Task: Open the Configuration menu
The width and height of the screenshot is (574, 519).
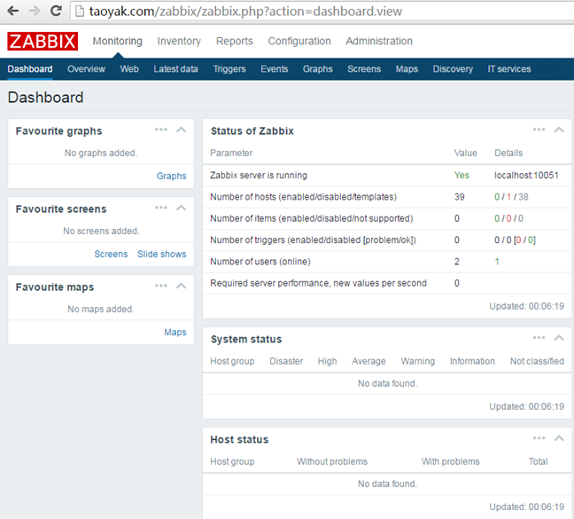Action: 299,42
